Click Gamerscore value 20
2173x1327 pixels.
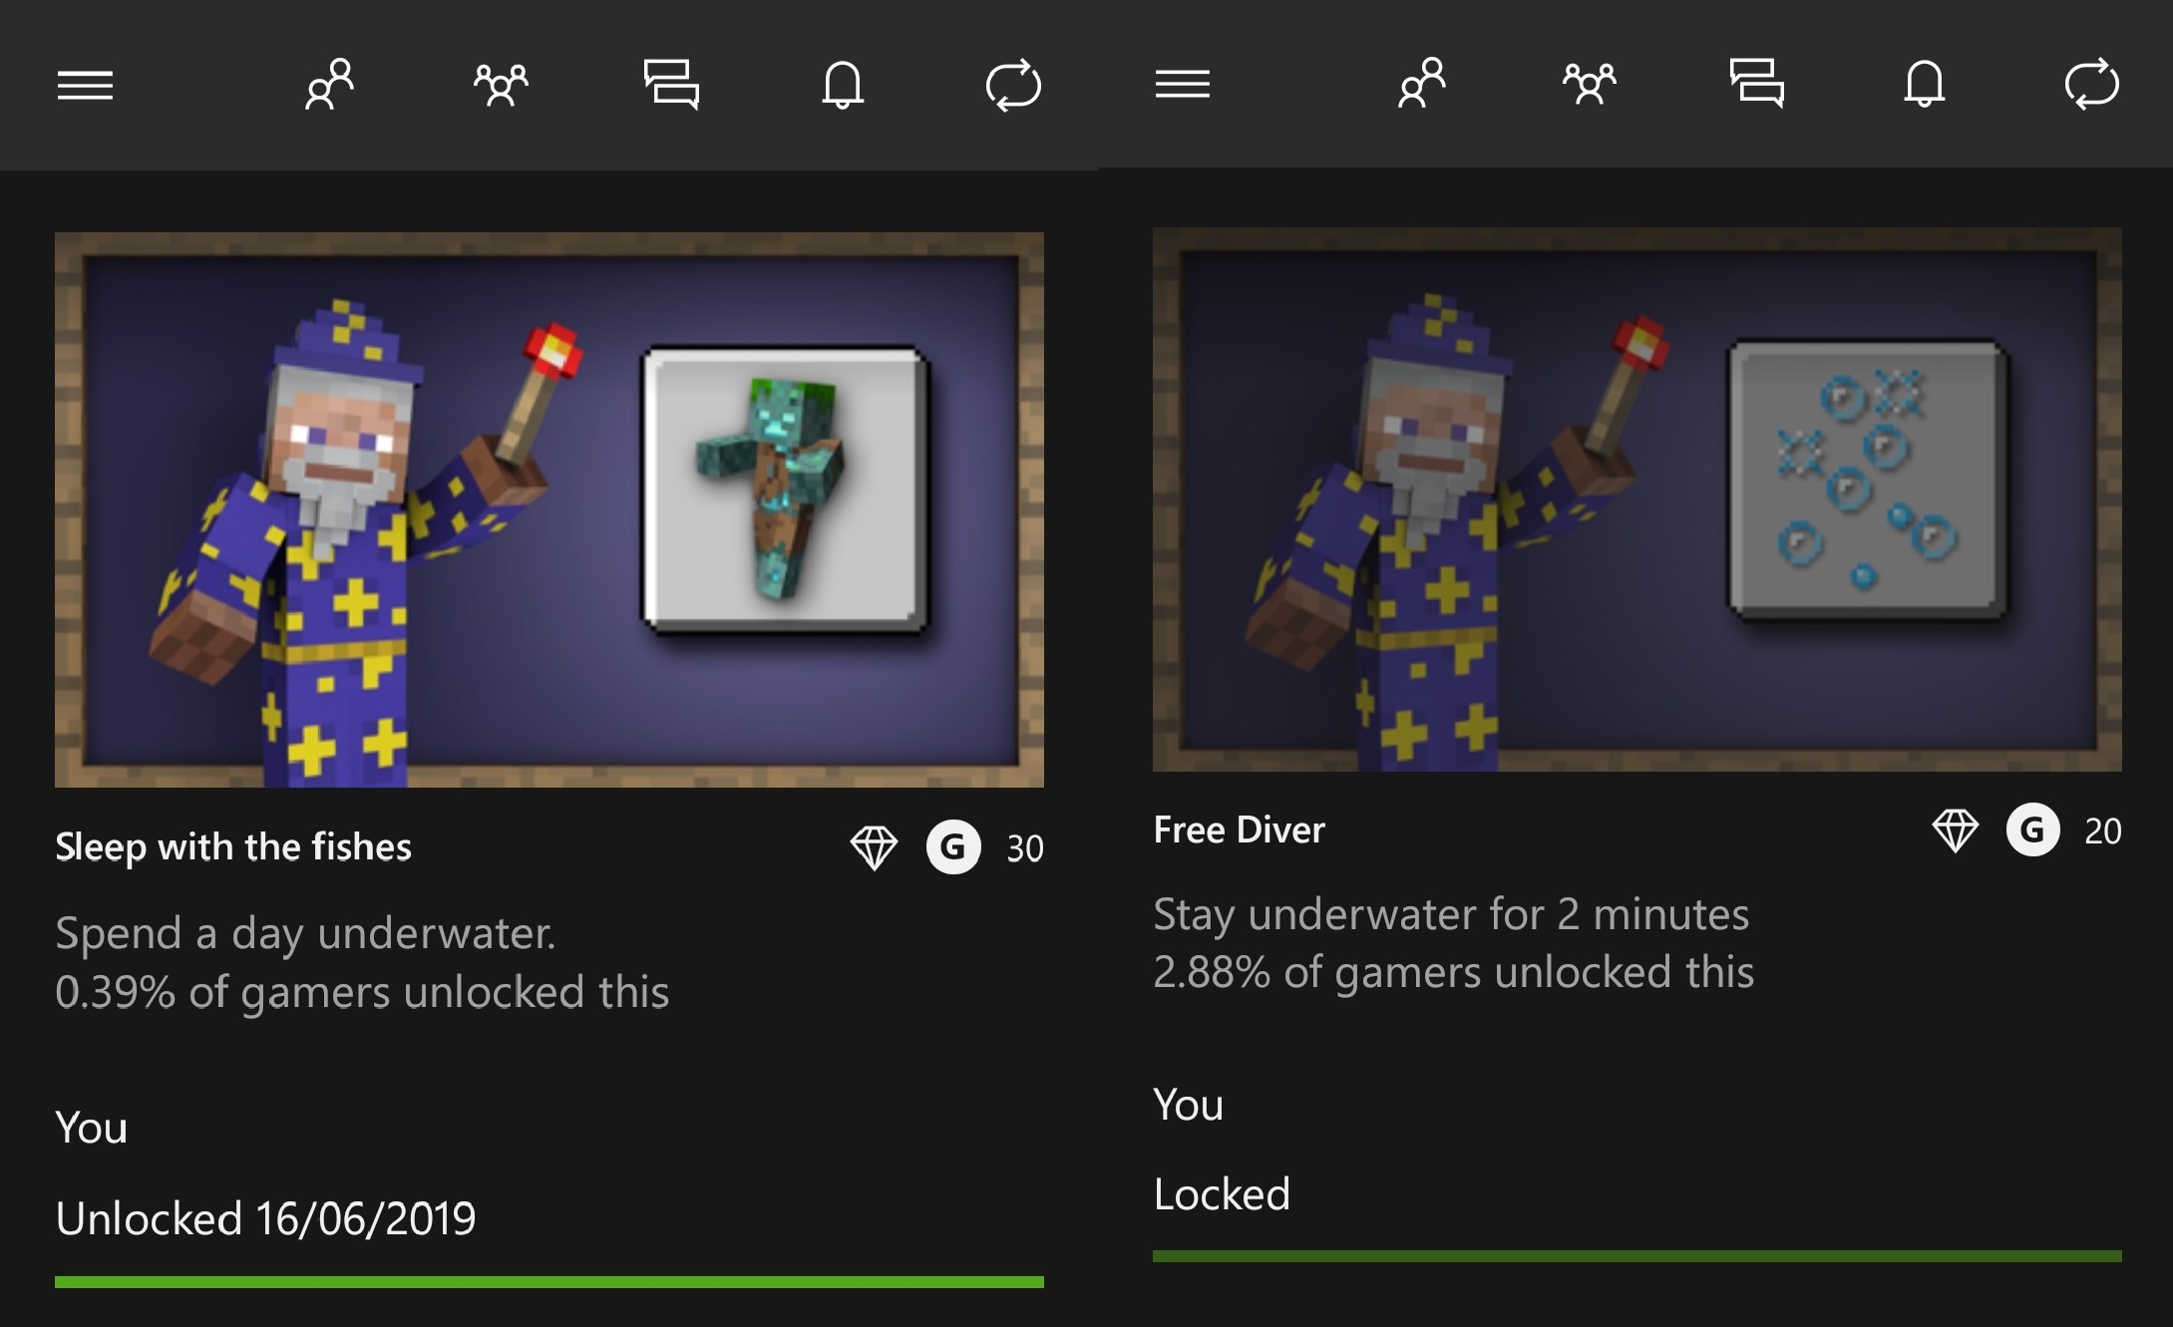[x=2103, y=831]
